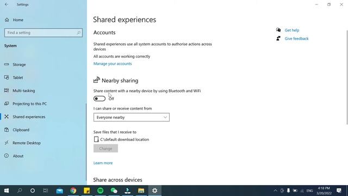The height and width of the screenshot is (196, 348).
Task: Open Storage settings
Action: (x=15, y=64)
